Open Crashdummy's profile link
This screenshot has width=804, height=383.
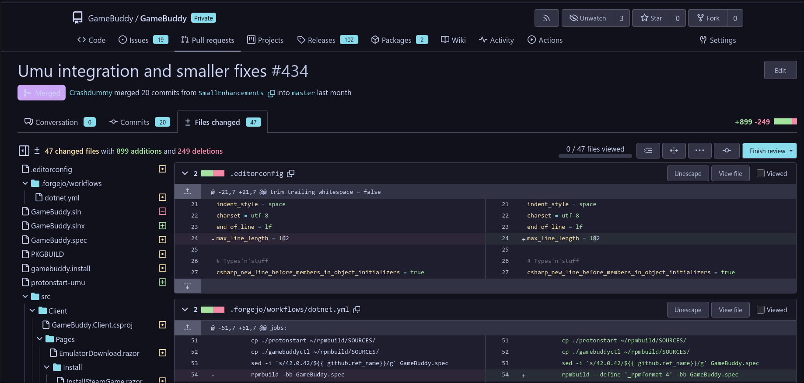91,93
